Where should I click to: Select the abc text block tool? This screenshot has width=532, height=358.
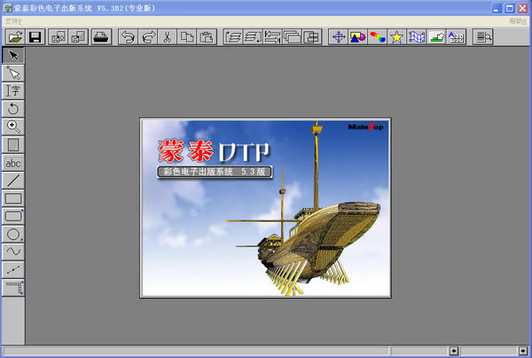13,163
